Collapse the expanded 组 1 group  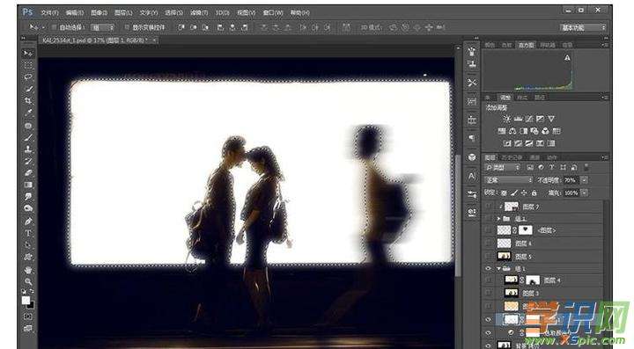[498, 268]
